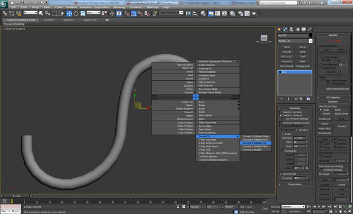Click the Align tool icon
The width and height of the screenshot is (353, 214).
[195, 13]
